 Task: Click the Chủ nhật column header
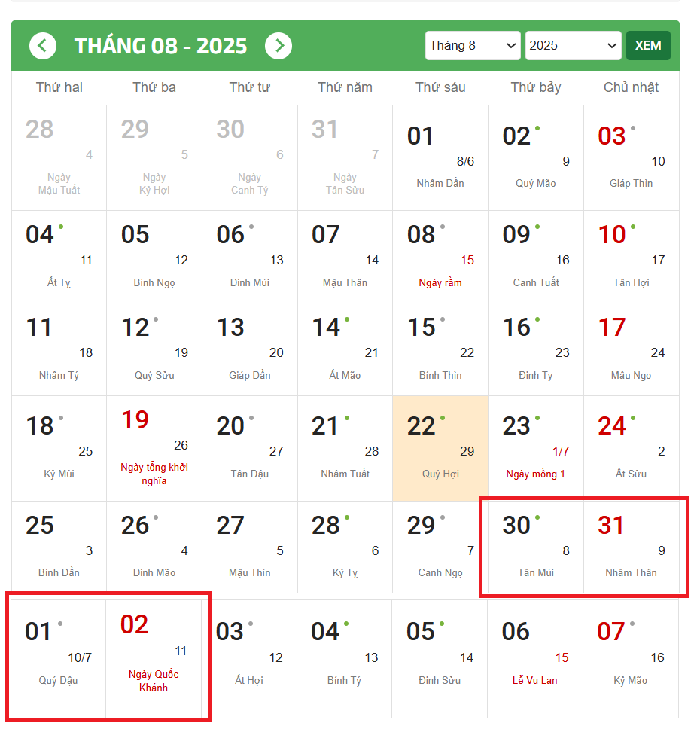[x=631, y=87]
